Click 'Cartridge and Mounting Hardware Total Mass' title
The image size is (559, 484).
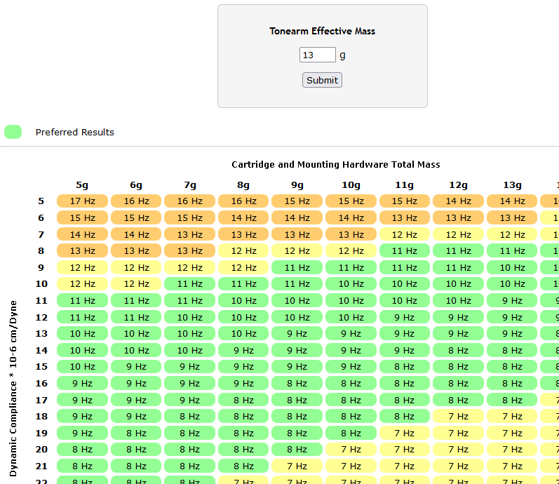(336, 164)
